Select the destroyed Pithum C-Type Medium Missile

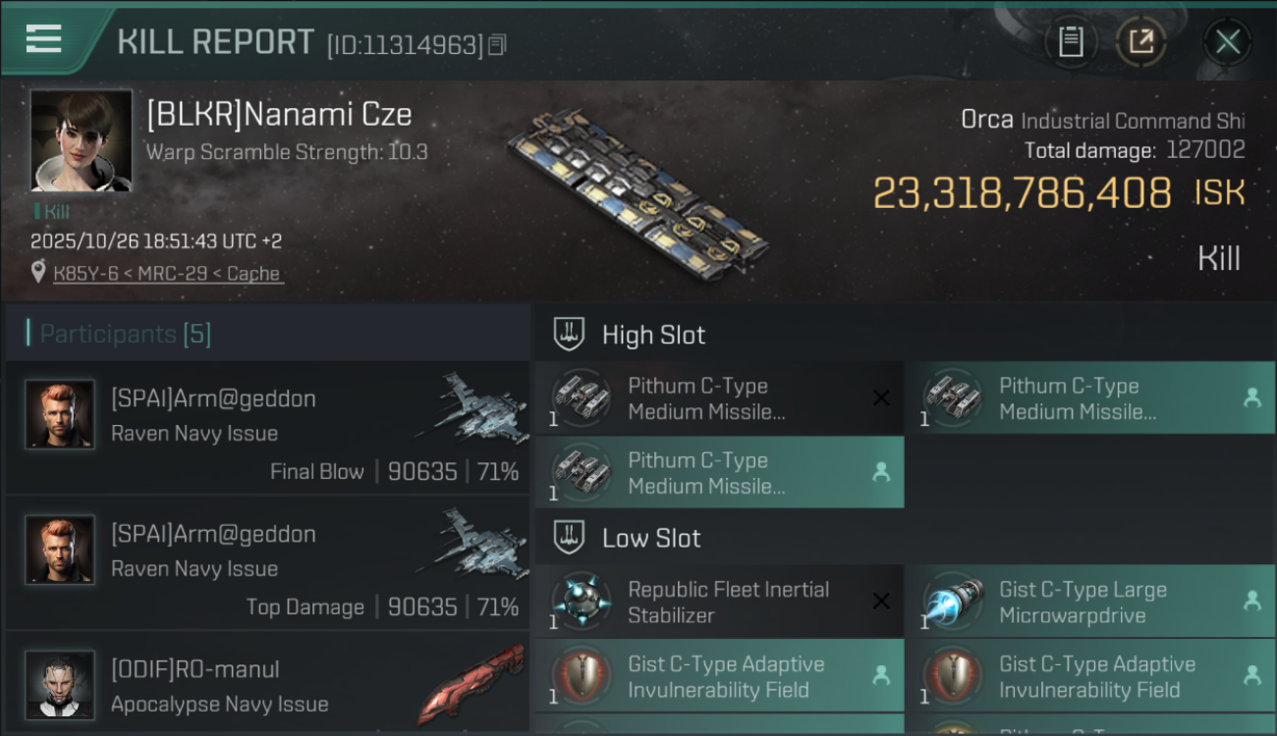(718, 398)
